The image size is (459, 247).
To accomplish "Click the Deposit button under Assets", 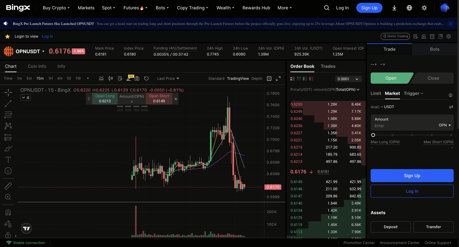I will [391, 227].
